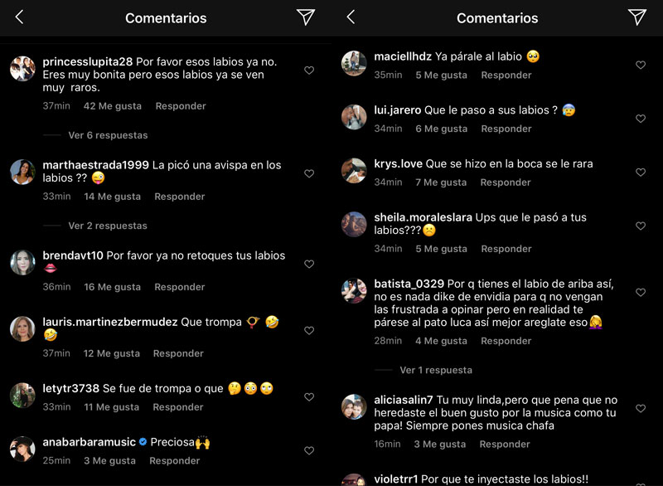Like princesslupita28's comment with the heart
Image resolution: width=663 pixels, height=486 pixels.
(309, 70)
